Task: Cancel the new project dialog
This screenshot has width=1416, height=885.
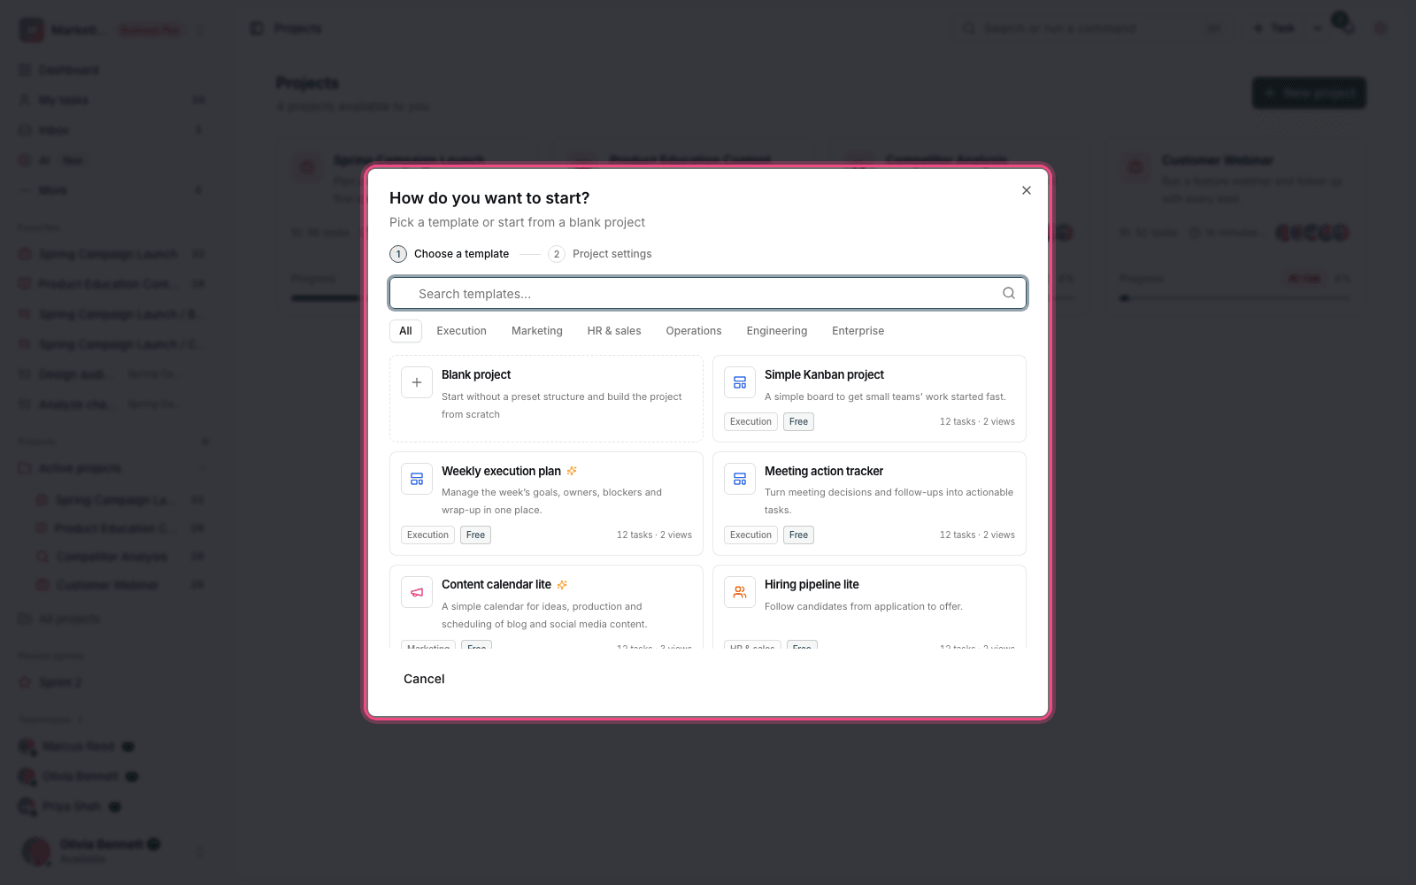Action: pos(424,679)
